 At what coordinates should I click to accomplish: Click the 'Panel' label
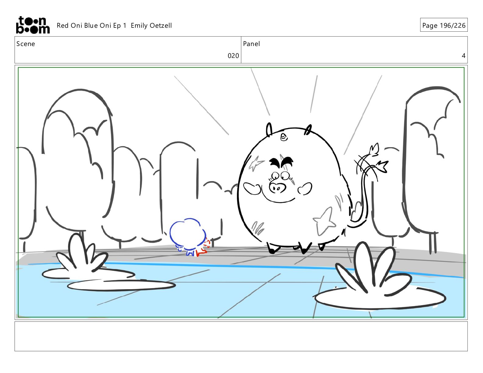pos(252,44)
